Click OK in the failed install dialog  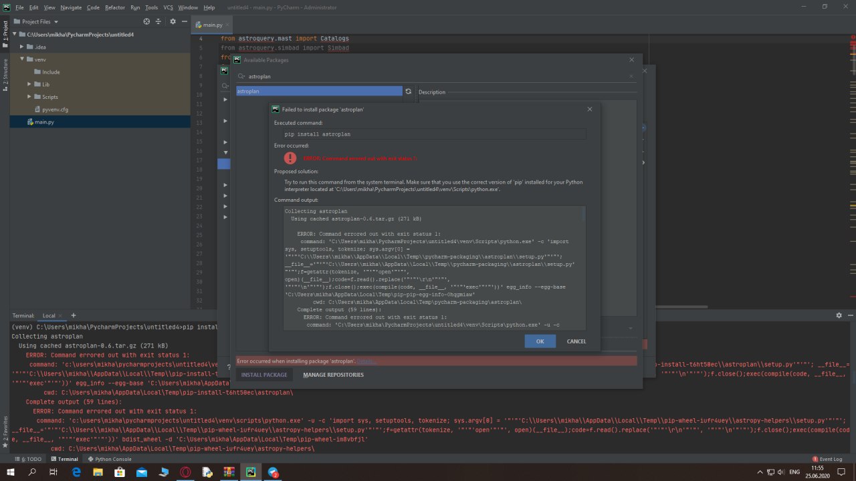click(540, 341)
